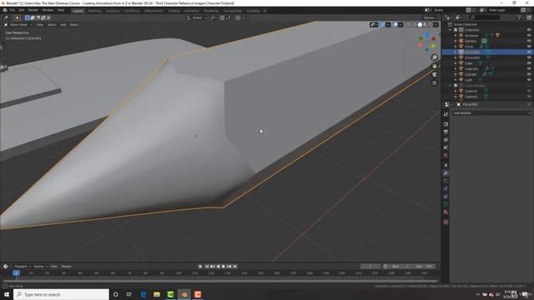
Task: Open the Object Data properties tab
Action: click(446, 204)
